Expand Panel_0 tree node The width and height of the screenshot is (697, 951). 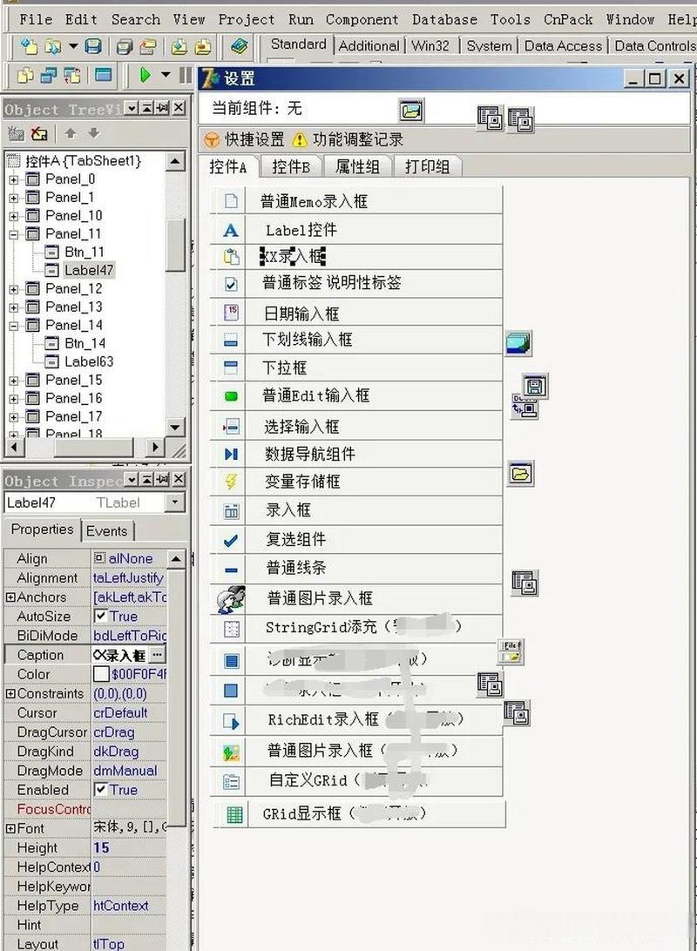click(x=13, y=179)
